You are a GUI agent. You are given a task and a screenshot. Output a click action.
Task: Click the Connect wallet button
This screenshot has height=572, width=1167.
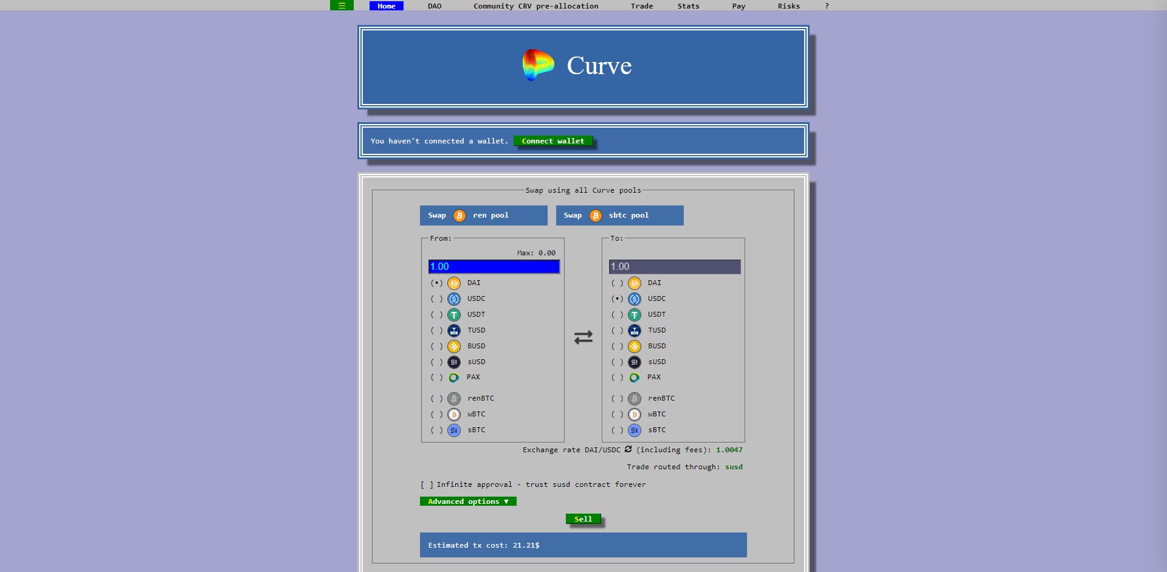click(553, 141)
